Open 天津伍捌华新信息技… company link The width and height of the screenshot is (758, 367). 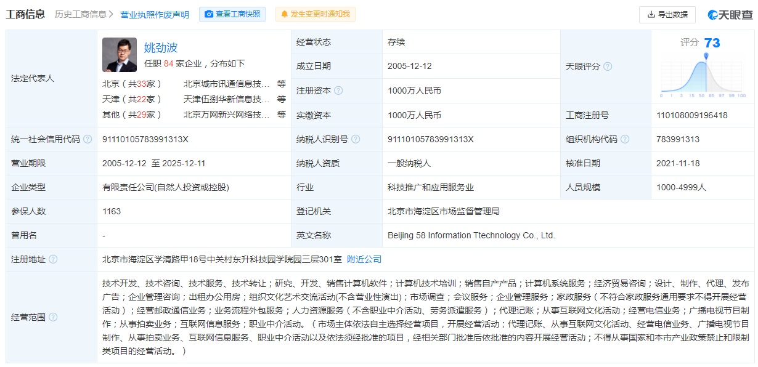[226, 99]
